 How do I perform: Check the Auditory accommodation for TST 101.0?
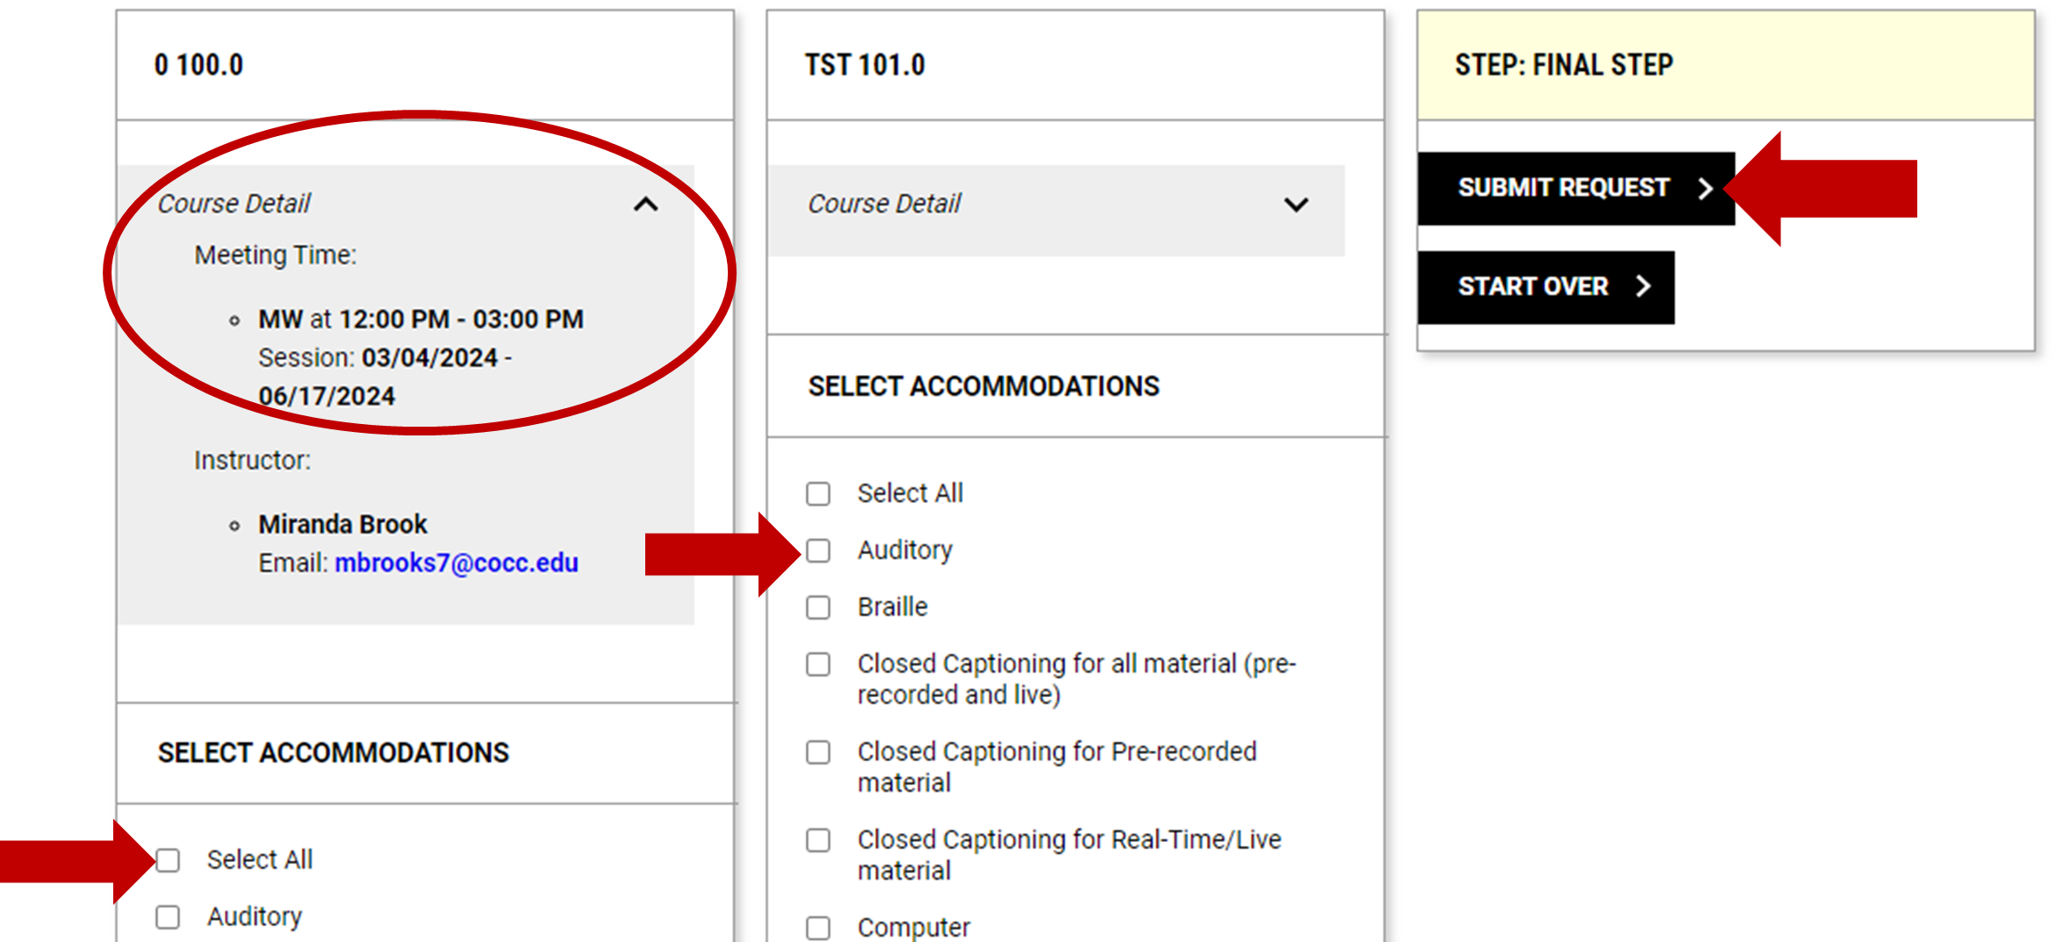(817, 550)
